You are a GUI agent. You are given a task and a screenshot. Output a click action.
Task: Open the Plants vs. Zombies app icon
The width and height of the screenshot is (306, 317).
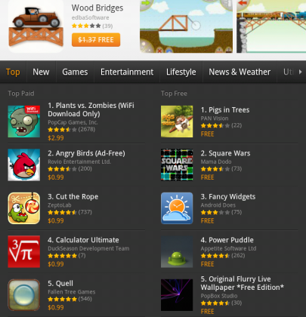pyautogui.click(x=24, y=122)
